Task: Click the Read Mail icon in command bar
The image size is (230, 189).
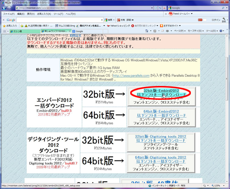Action: pyautogui.click(x=162, y=31)
